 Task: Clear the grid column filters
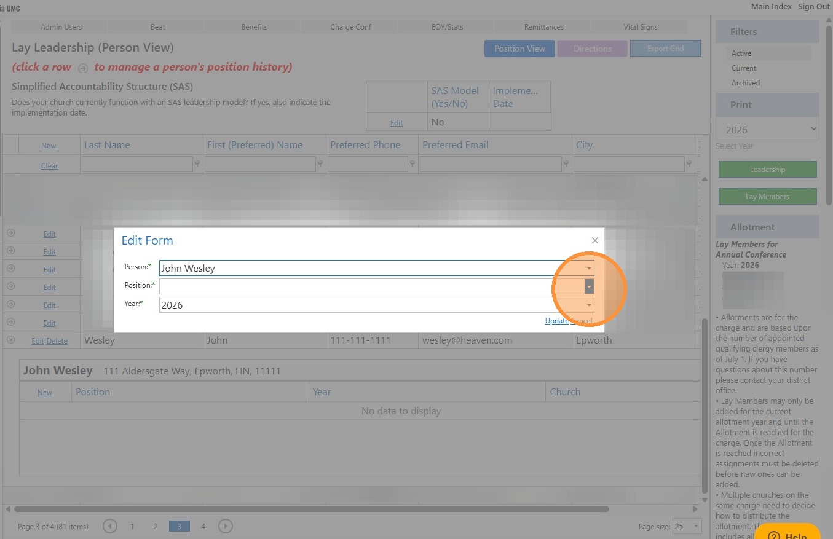coord(49,166)
